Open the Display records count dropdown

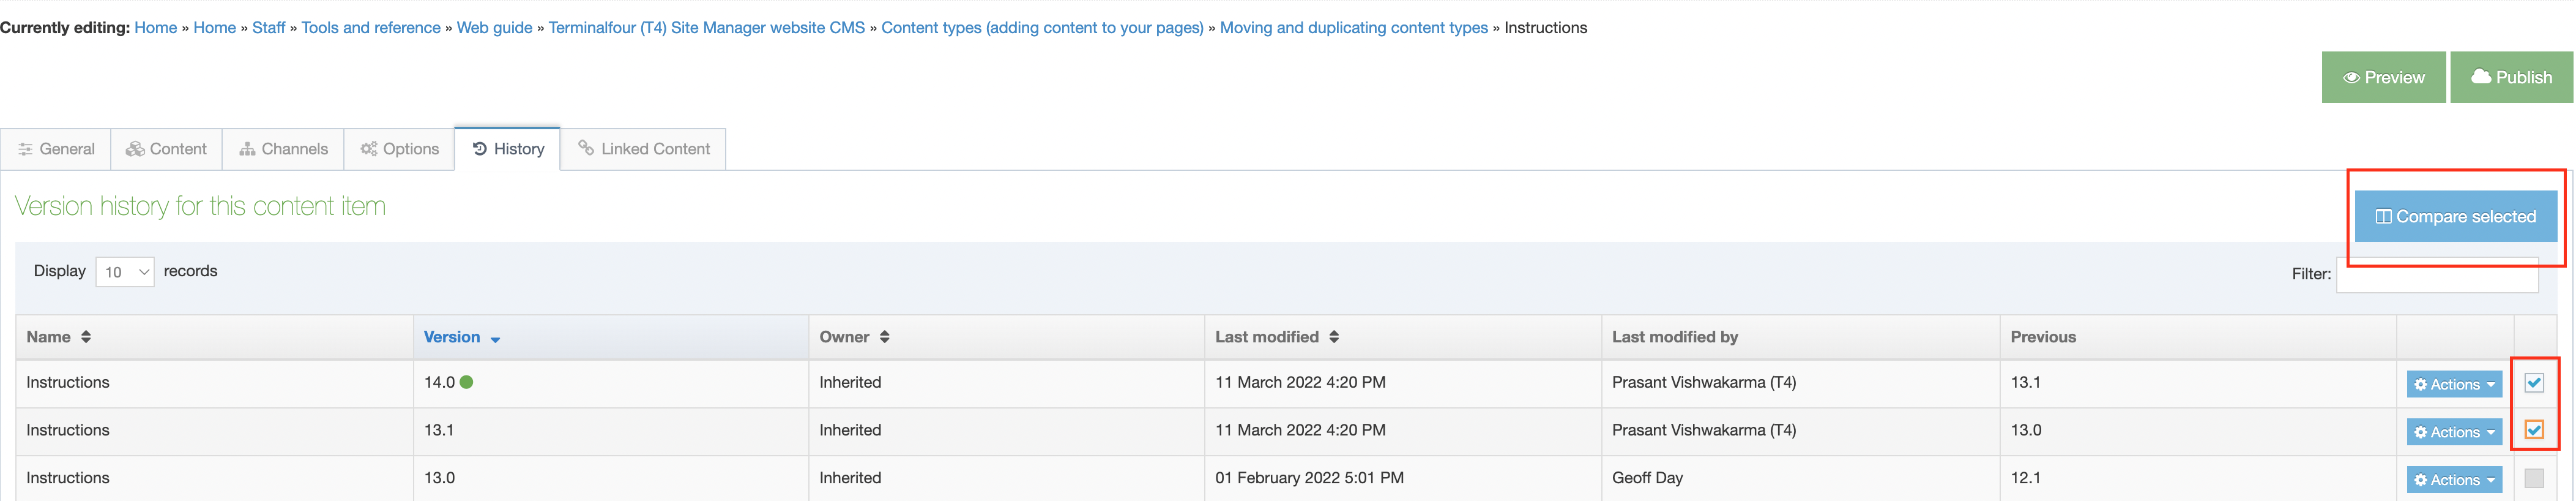(x=125, y=272)
